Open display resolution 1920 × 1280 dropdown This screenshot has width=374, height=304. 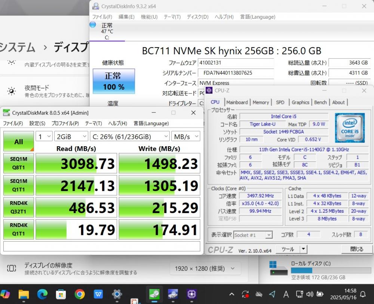(205, 269)
